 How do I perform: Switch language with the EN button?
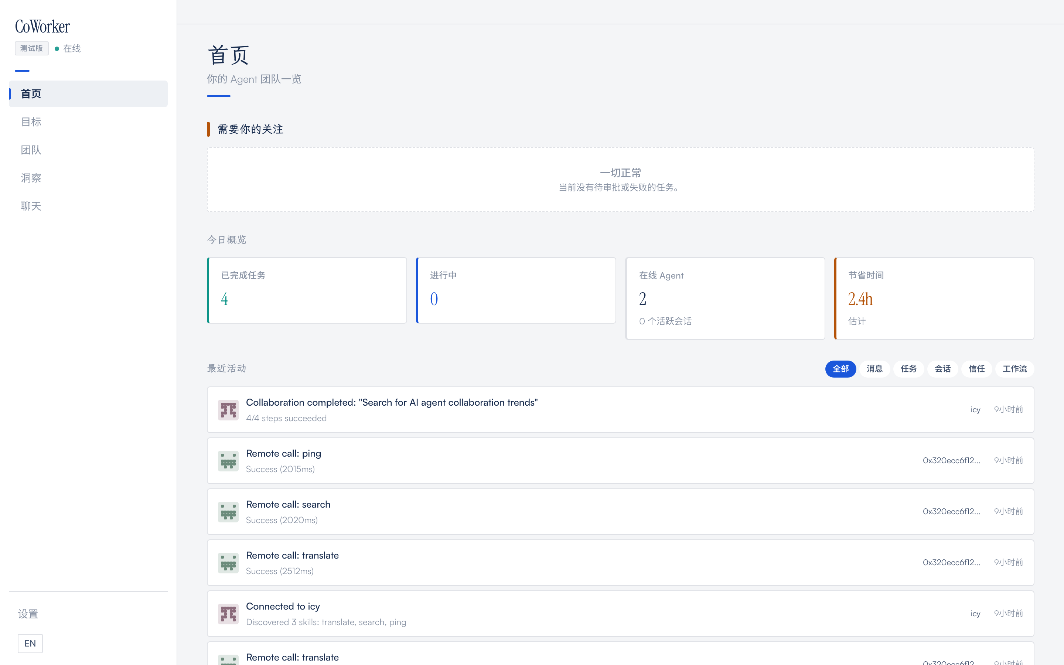(x=30, y=644)
